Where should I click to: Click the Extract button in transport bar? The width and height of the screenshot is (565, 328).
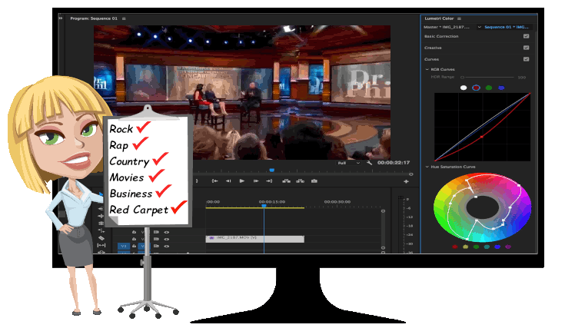300,181
